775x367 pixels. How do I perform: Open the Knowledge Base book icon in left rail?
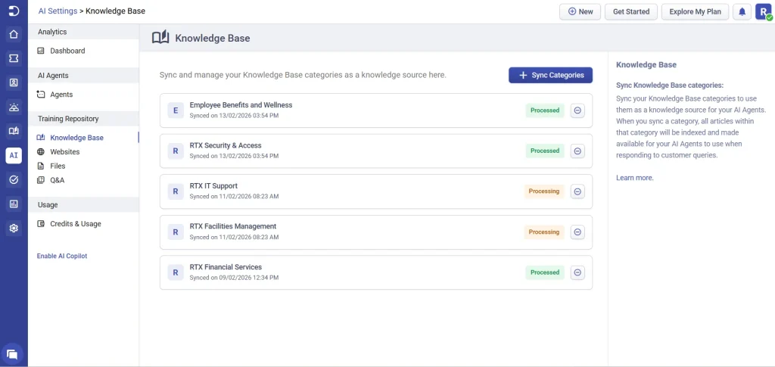14,131
